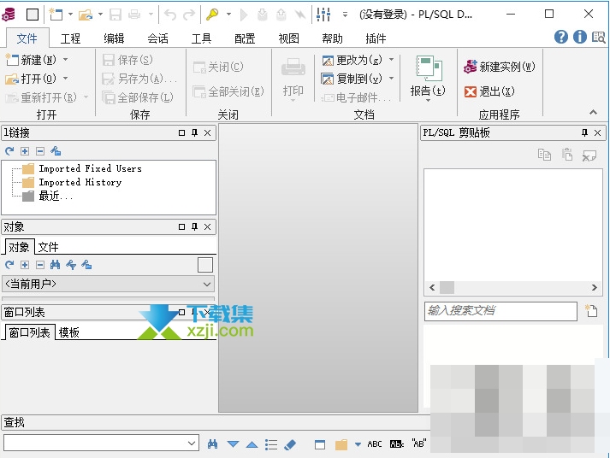Click the 退出(X) button
The width and height of the screenshot is (610, 458).
pos(489,91)
